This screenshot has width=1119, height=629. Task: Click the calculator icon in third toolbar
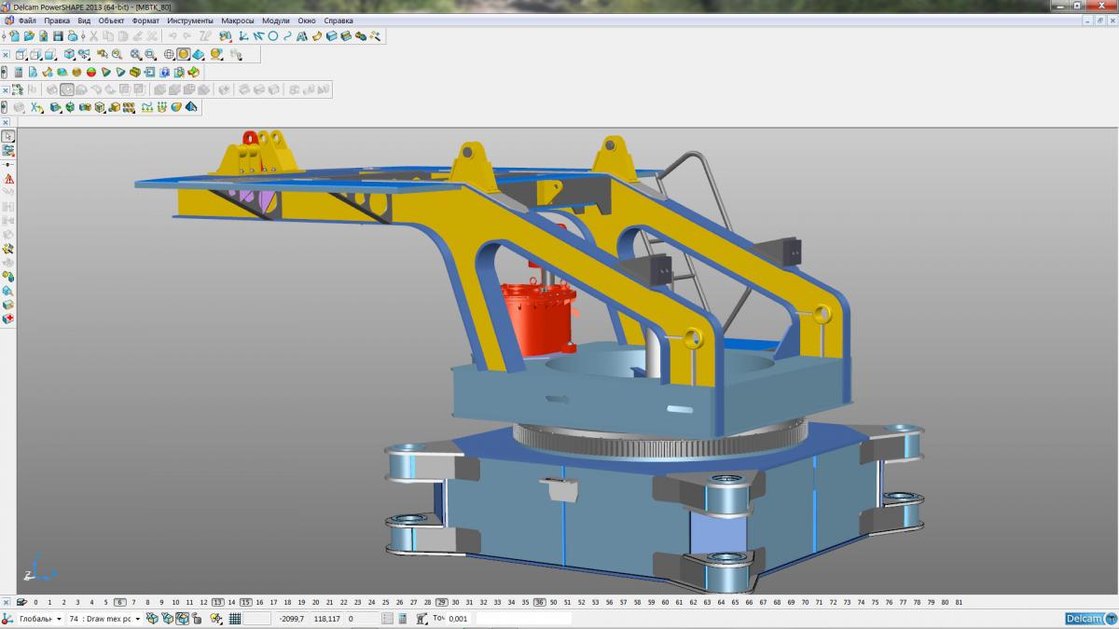click(19, 72)
